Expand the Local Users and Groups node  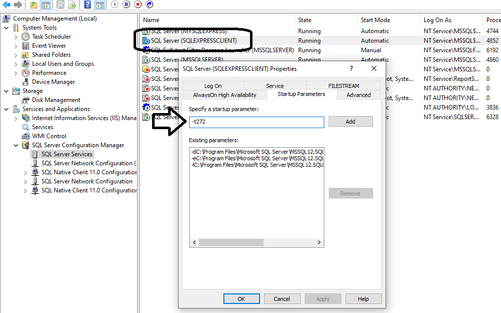(x=16, y=64)
